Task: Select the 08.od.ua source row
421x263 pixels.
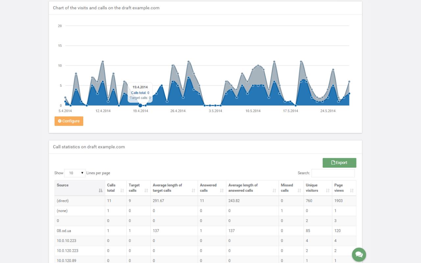Action: pos(64,231)
